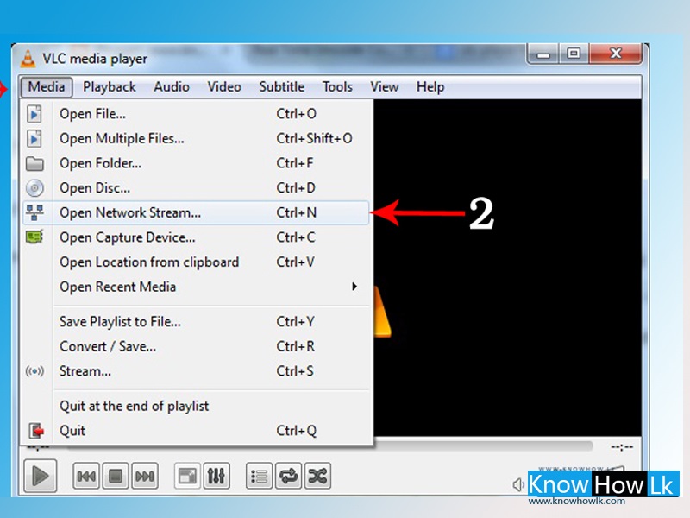The image size is (690, 518).
Task: Toggle fullscreen video button
Action: point(187,476)
